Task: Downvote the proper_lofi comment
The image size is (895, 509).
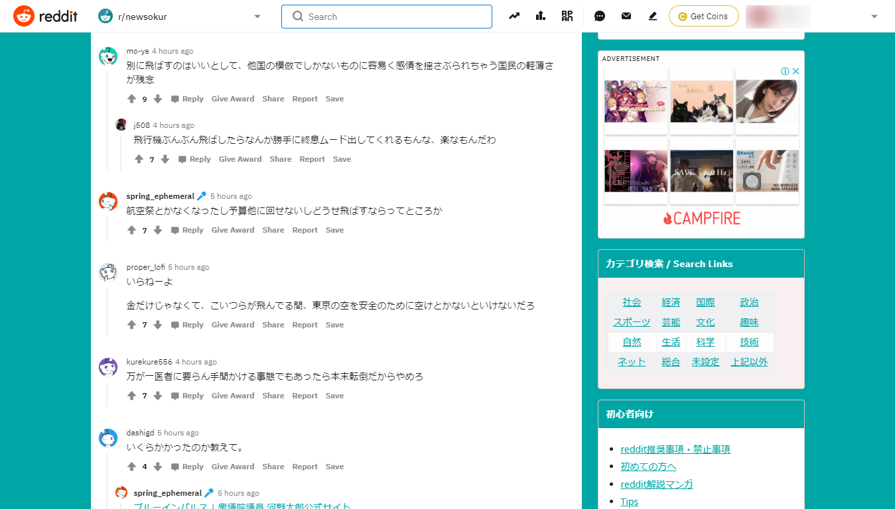Action: click(x=158, y=325)
